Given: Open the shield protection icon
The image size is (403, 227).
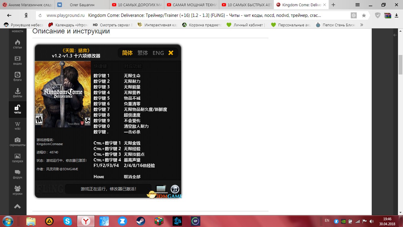Looking at the screenshot, I should [378, 15].
